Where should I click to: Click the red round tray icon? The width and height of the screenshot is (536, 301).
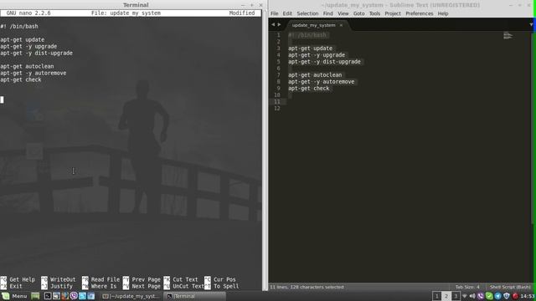click(x=515, y=296)
